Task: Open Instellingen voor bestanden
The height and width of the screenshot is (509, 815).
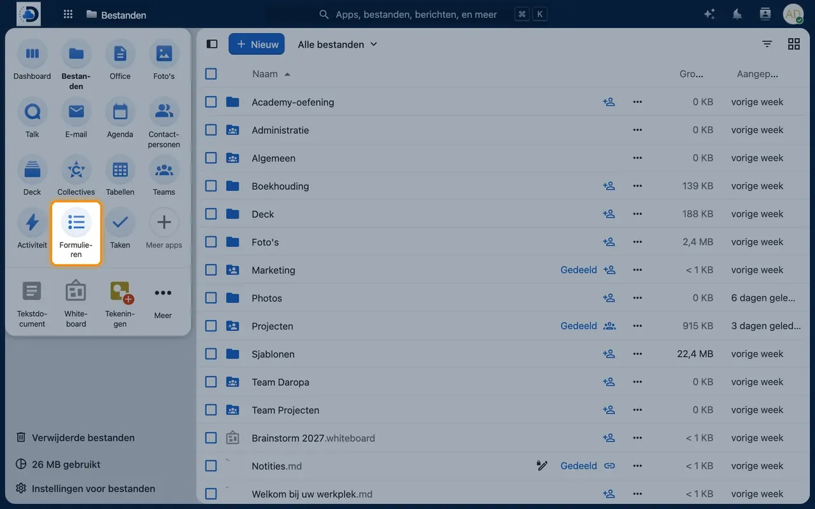Action: (x=85, y=489)
